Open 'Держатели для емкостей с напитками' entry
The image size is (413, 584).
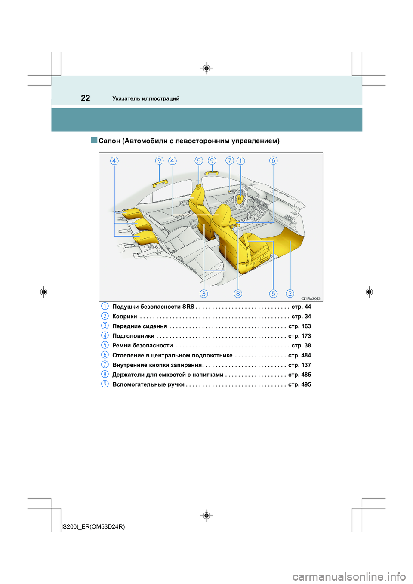[168, 375]
